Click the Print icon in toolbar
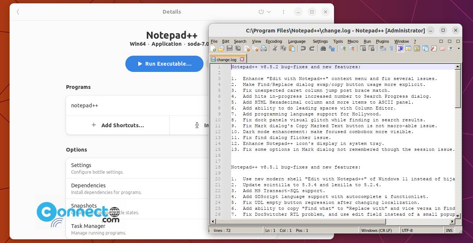Image resolution: width=473 pixels, height=243 pixels. (264, 48)
